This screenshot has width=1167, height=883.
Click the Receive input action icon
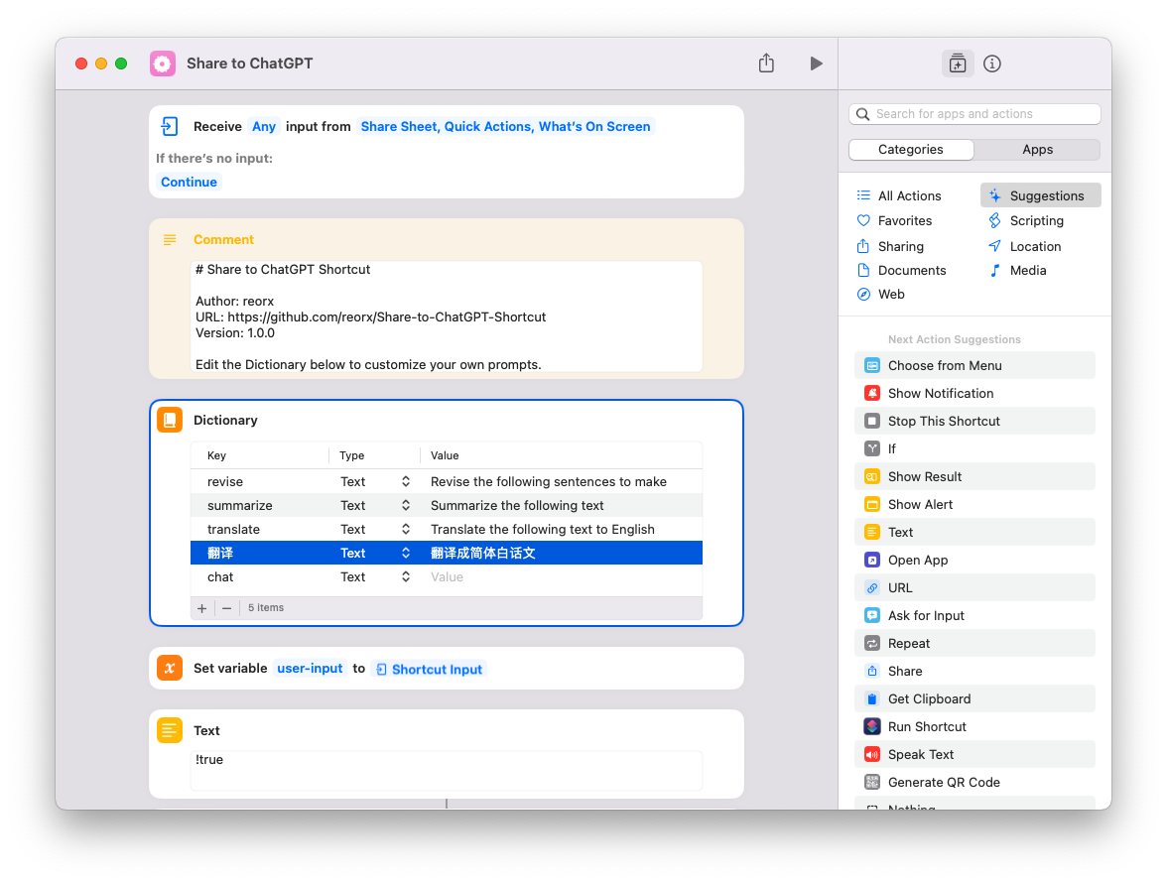click(170, 126)
